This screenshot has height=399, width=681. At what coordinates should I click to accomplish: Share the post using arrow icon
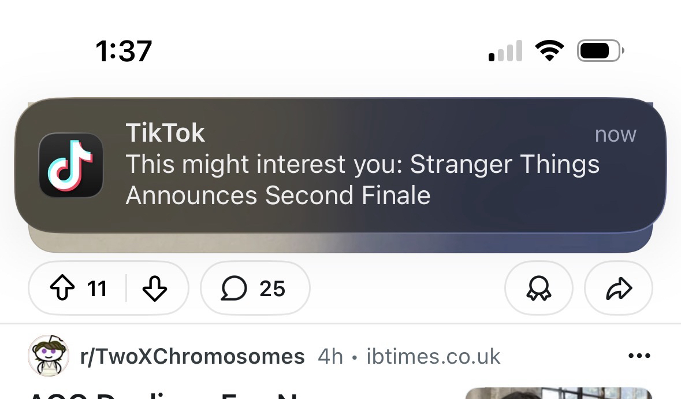click(619, 288)
